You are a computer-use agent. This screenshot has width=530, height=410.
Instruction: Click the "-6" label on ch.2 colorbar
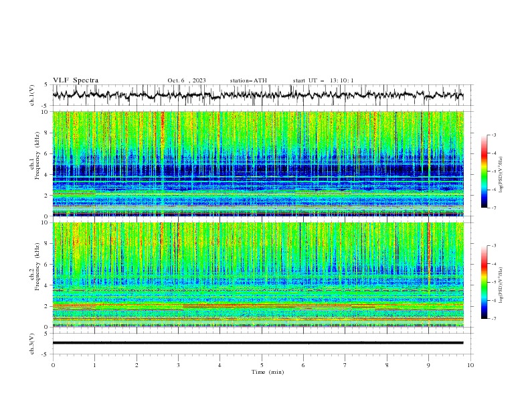494,300
